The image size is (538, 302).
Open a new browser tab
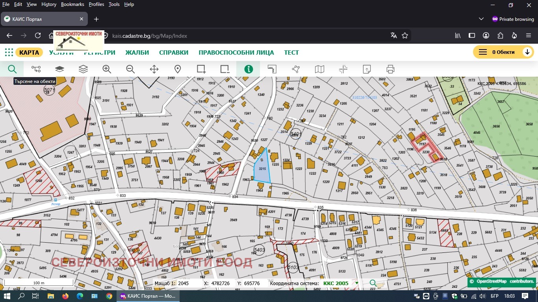coord(96,19)
